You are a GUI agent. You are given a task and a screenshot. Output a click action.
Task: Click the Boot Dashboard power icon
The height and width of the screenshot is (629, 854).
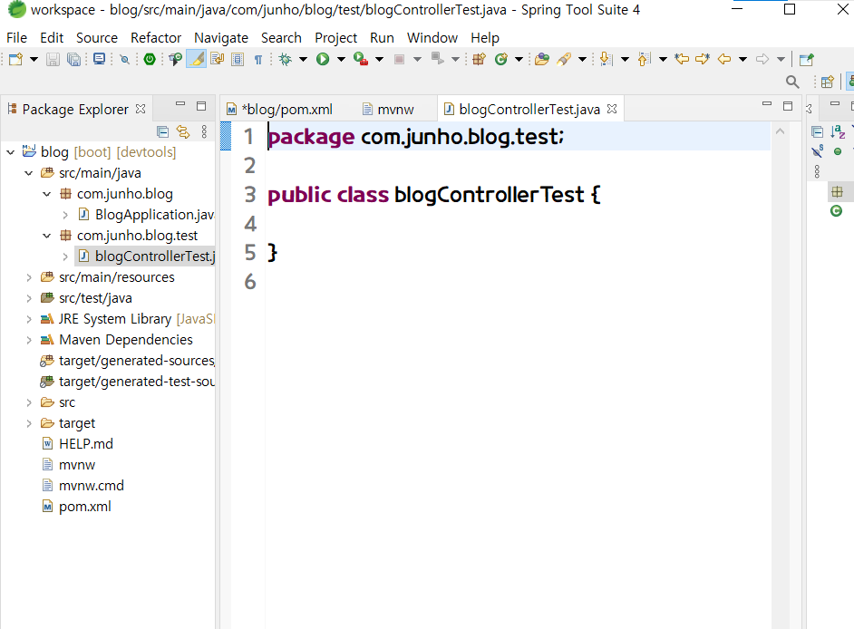150,59
